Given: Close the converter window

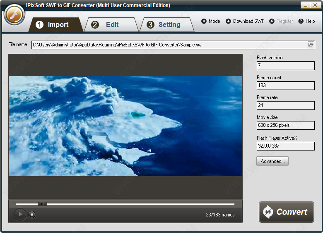Looking at the screenshot, I should 315,5.
